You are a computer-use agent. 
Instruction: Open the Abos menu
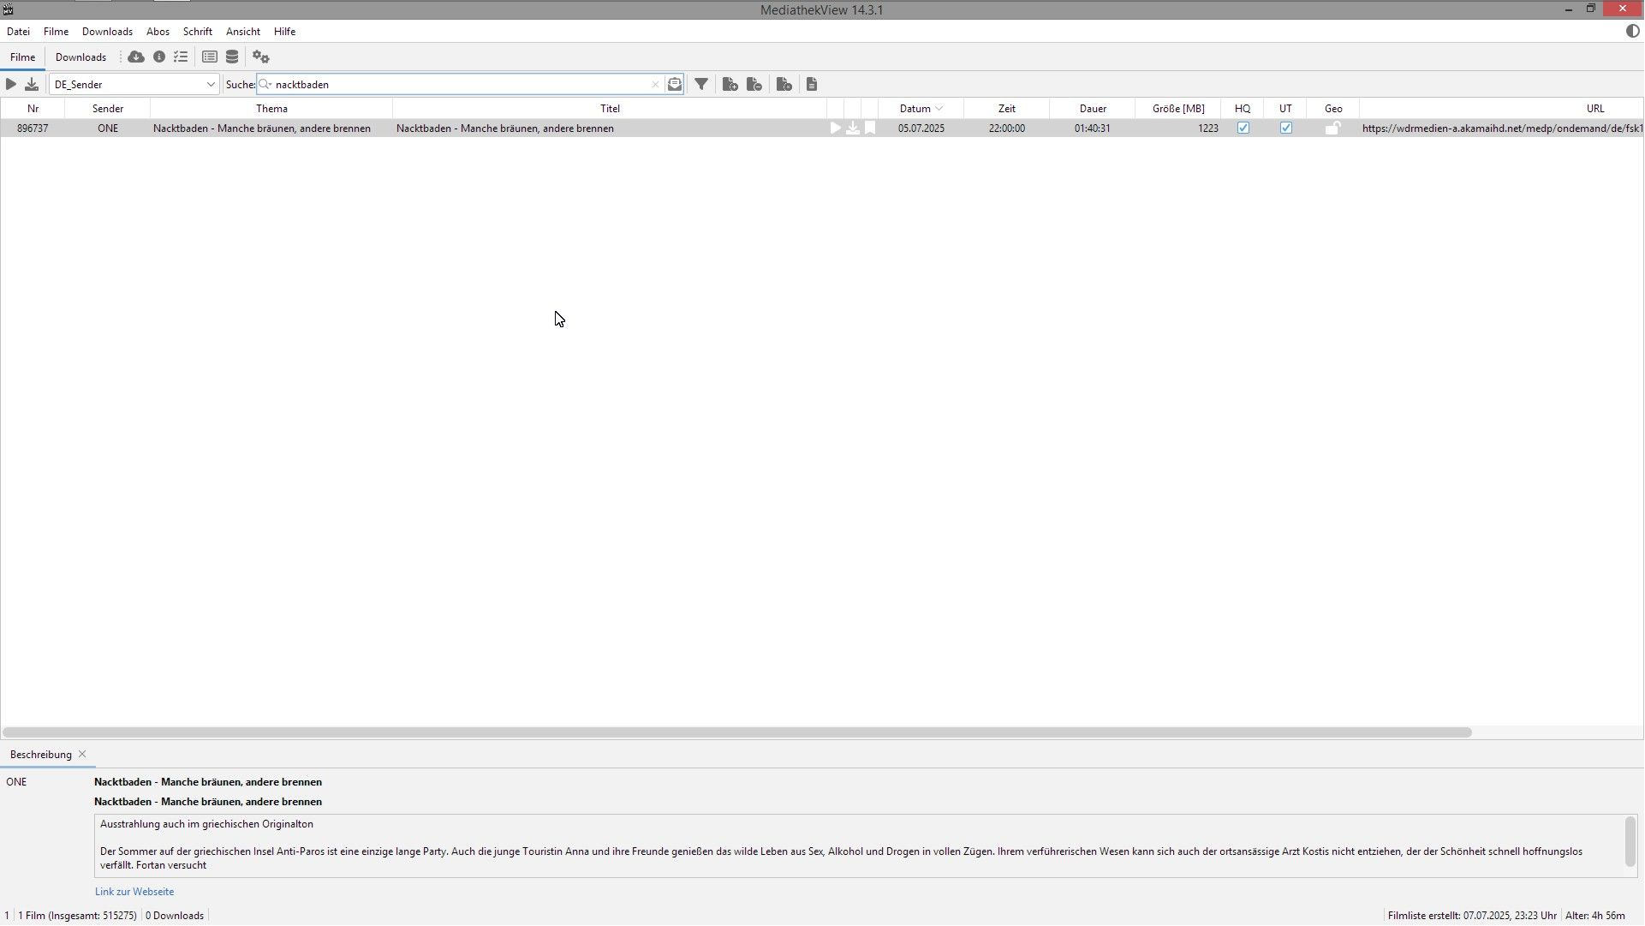tap(158, 32)
